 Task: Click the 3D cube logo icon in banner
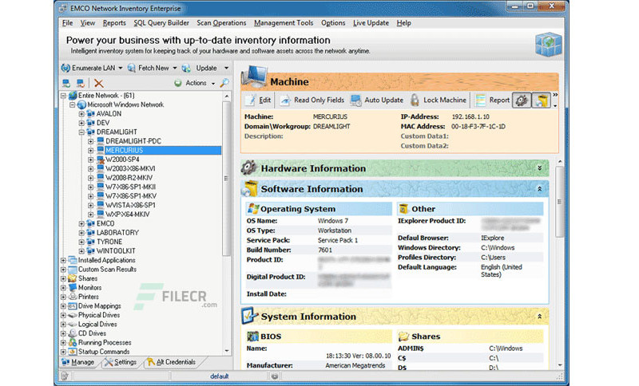coord(549,44)
